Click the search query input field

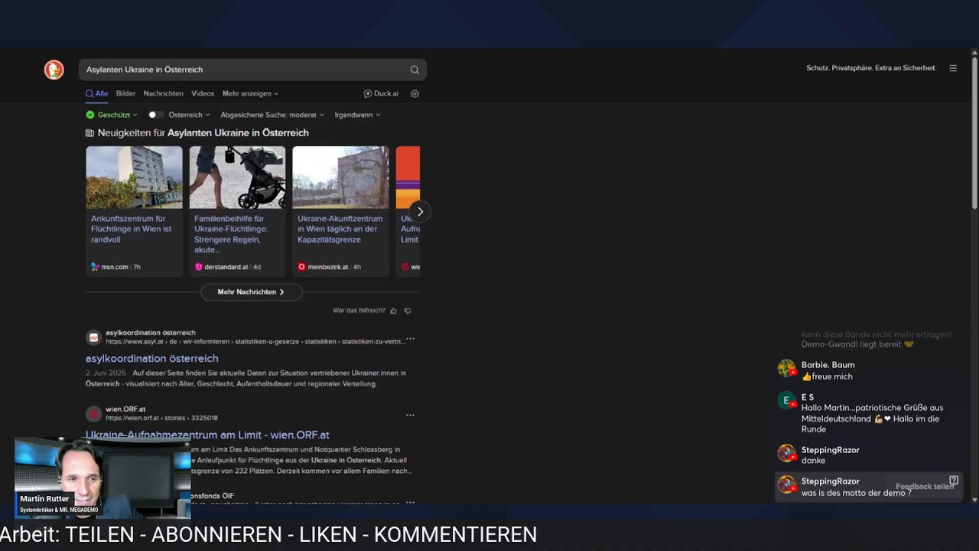click(245, 70)
